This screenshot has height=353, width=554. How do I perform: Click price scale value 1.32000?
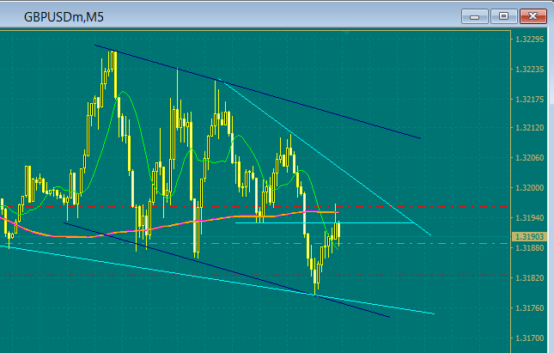click(x=530, y=187)
